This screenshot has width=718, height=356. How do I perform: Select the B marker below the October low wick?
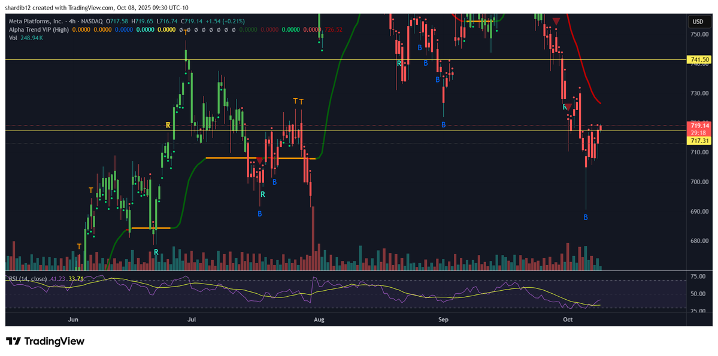click(586, 217)
